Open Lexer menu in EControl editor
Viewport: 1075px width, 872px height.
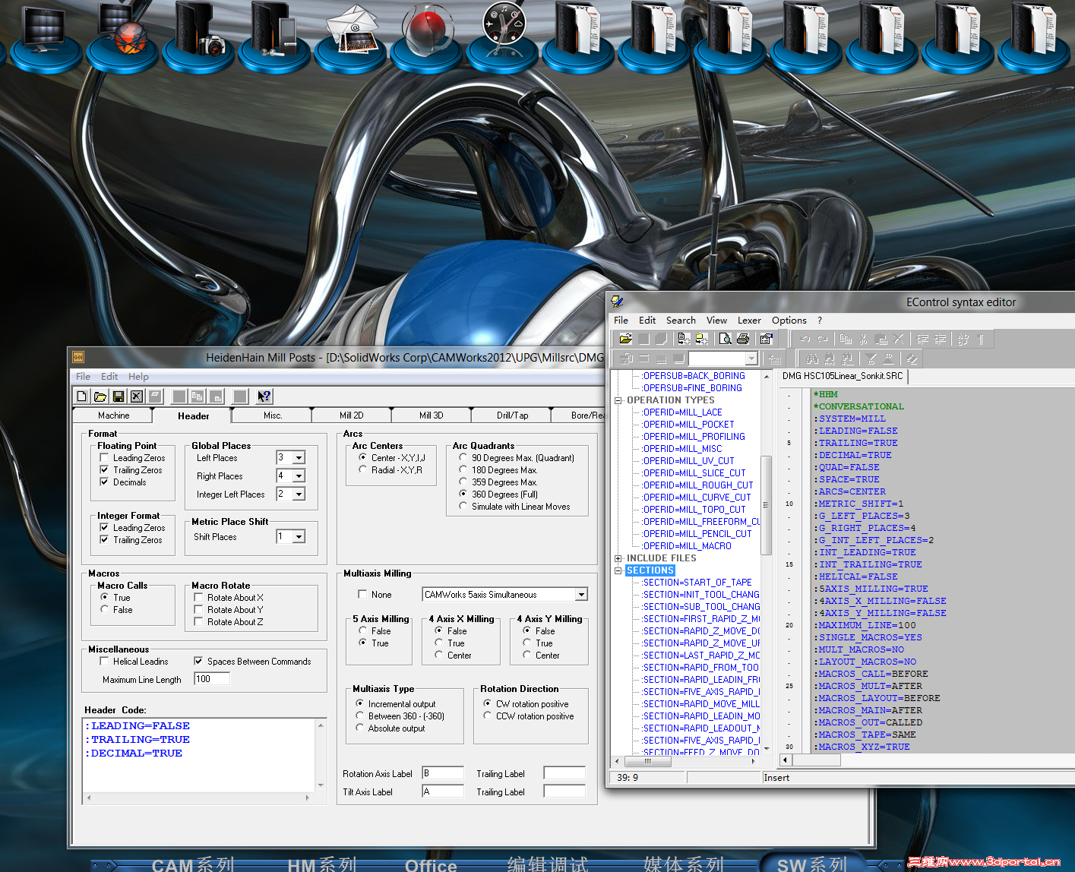point(748,321)
